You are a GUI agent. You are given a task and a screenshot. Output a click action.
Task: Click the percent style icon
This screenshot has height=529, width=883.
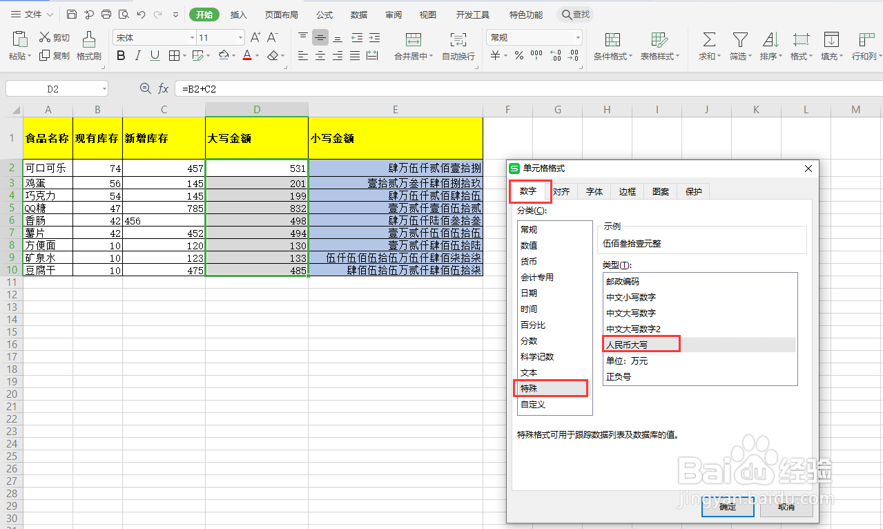click(x=518, y=56)
